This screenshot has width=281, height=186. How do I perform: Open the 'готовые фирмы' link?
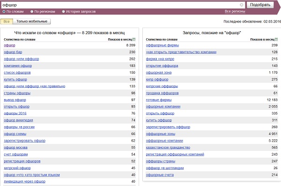(159, 100)
